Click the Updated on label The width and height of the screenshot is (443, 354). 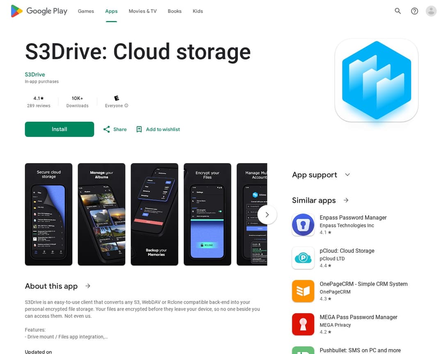point(39,352)
